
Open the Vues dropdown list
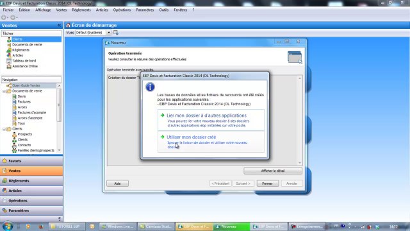pyautogui.click(x=108, y=33)
